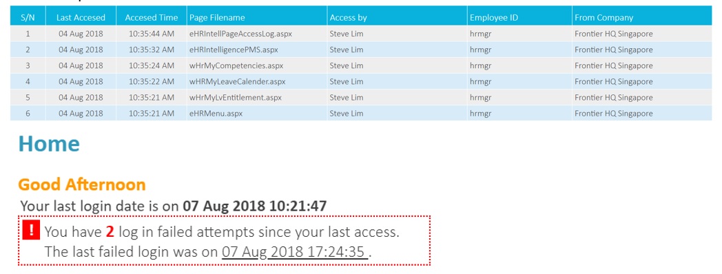Sort by the S/N column header

point(28,17)
